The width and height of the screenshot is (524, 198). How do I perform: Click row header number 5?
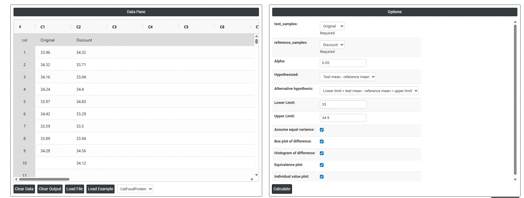(x=24, y=102)
